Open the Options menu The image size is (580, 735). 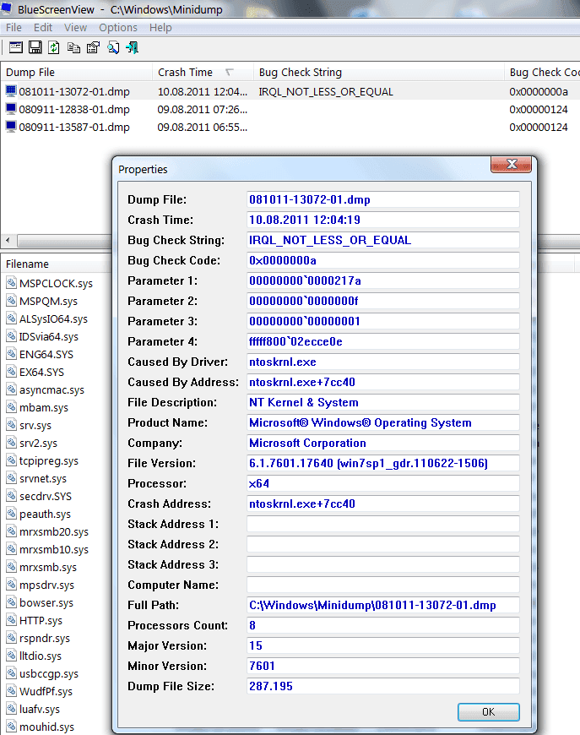click(x=118, y=28)
